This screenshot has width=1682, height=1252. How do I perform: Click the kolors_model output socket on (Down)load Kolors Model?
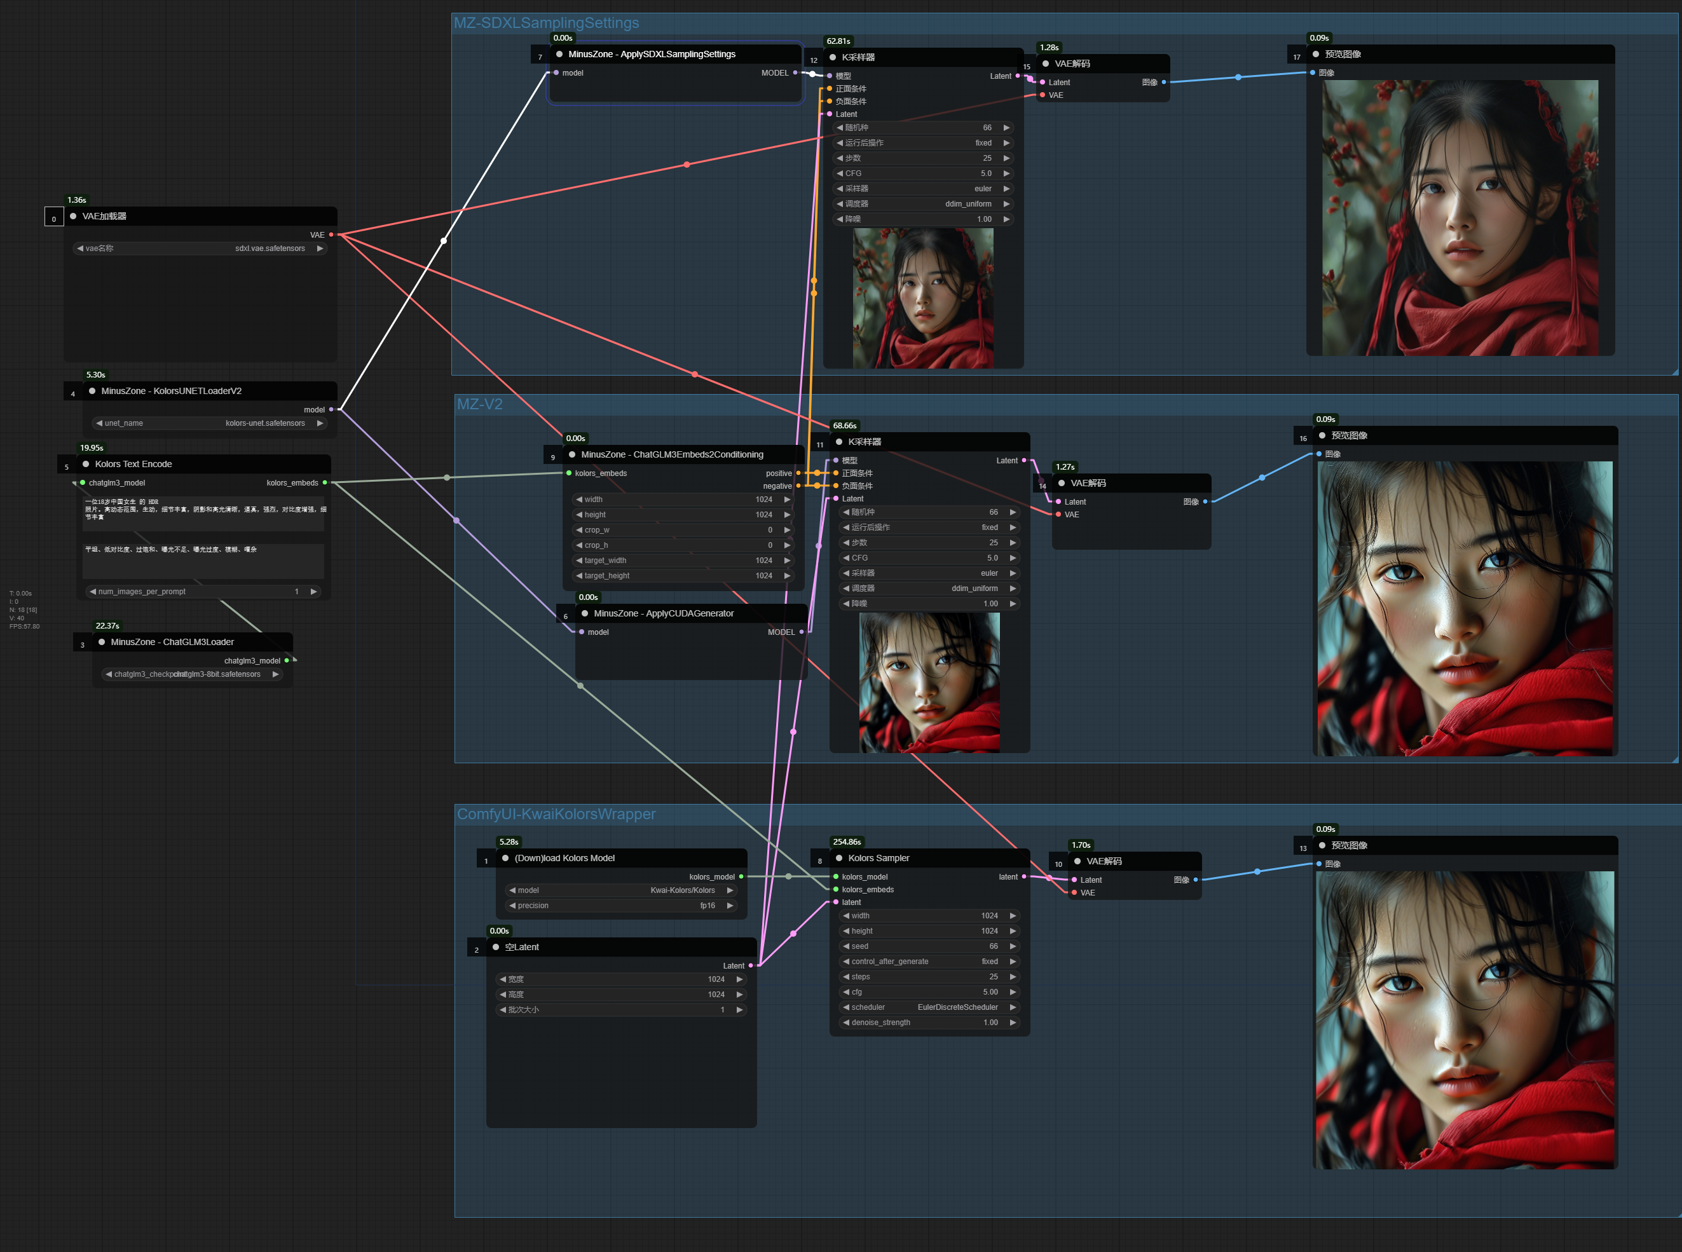pyautogui.click(x=741, y=877)
